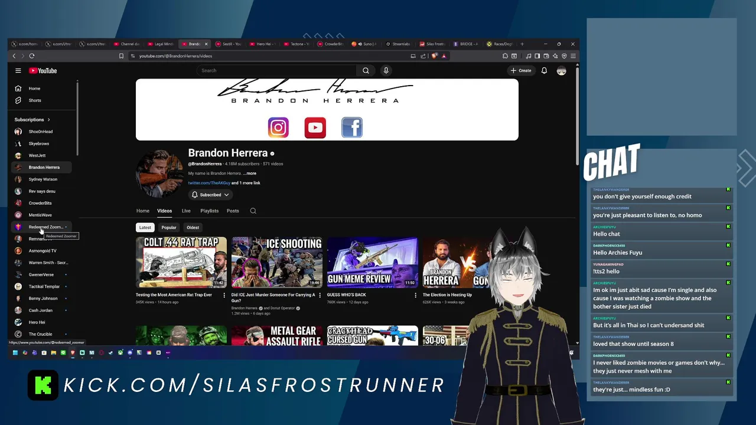Open the Colt .44 Rat Trap thumbnail
756x425 pixels.
point(181,262)
